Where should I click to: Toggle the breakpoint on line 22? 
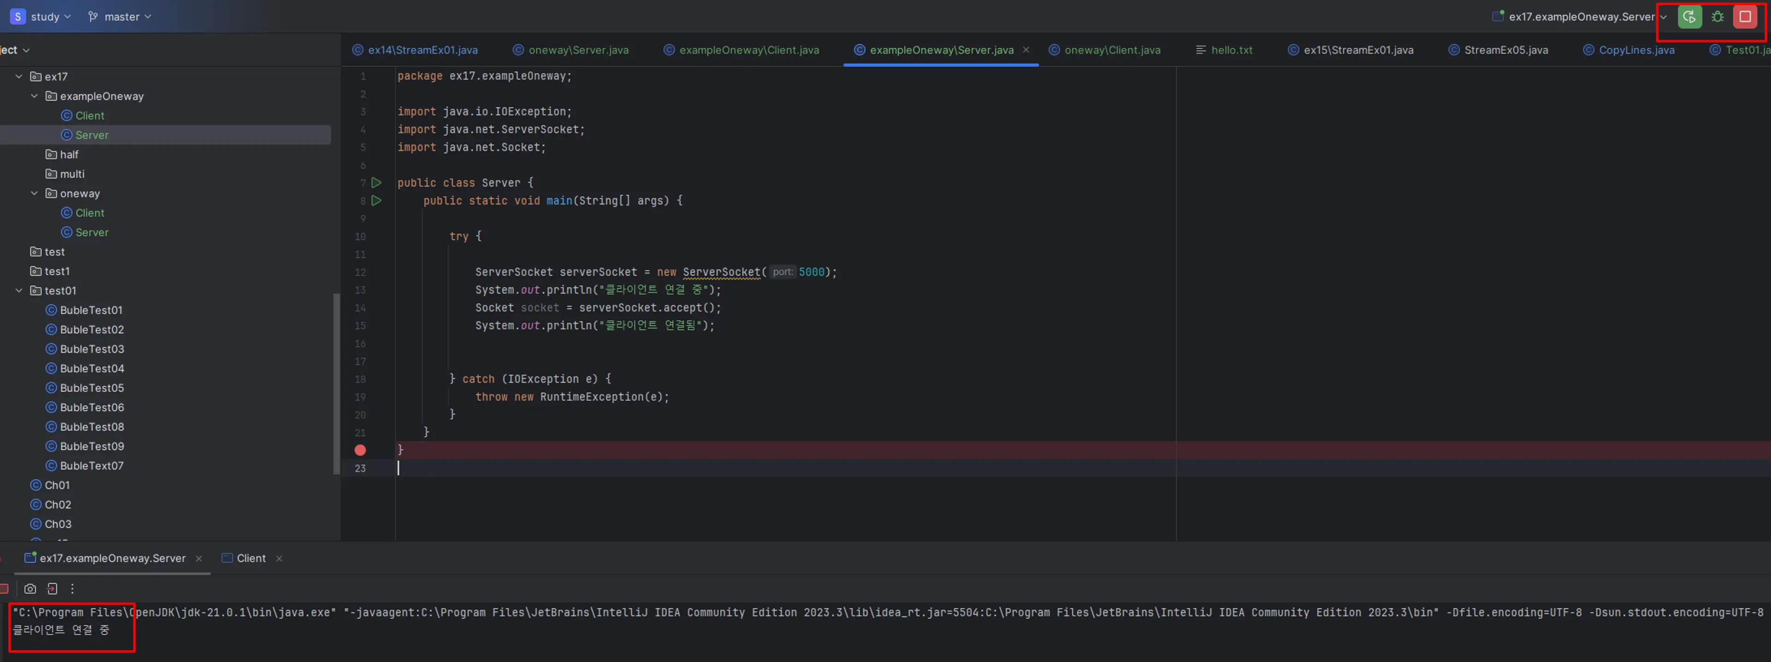pos(360,450)
